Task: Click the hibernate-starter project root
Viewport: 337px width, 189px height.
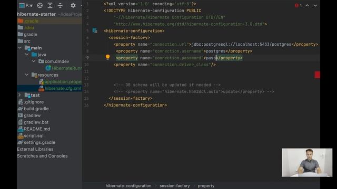Action: click(x=36, y=14)
